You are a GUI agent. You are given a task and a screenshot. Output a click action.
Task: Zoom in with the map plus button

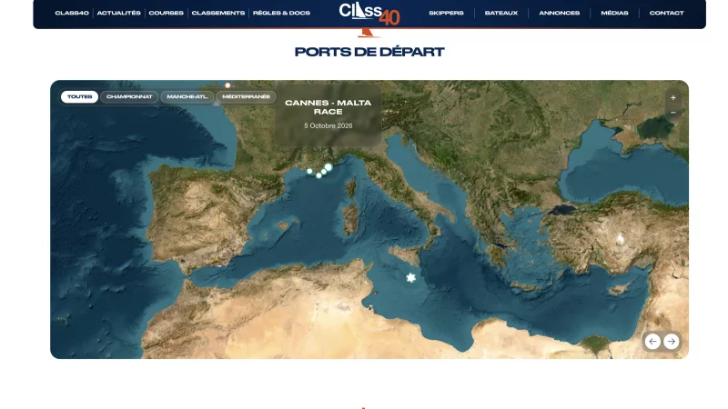(x=672, y=98)
